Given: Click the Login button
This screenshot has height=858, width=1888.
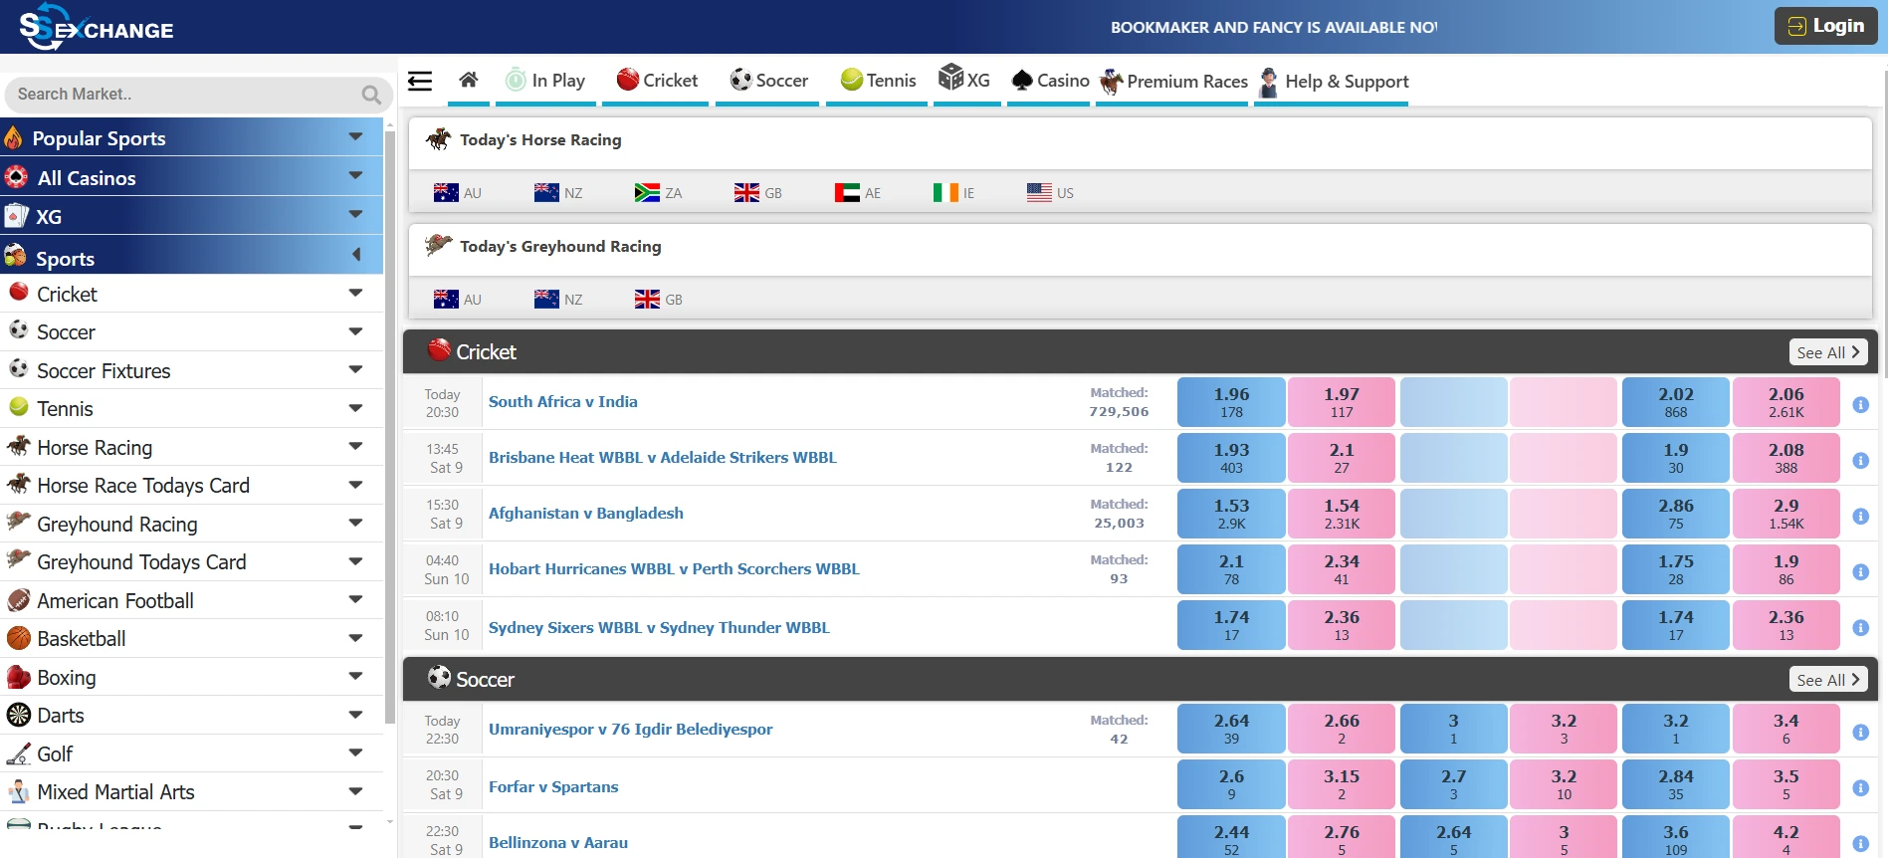Looking at the screenshot, I should (x=1825, y=26).
